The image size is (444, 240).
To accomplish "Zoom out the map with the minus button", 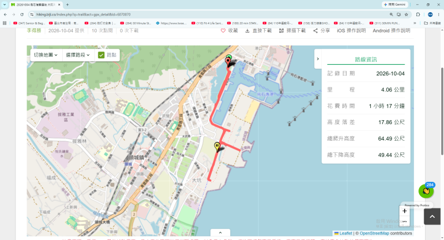I will click(x=405, y=221).
